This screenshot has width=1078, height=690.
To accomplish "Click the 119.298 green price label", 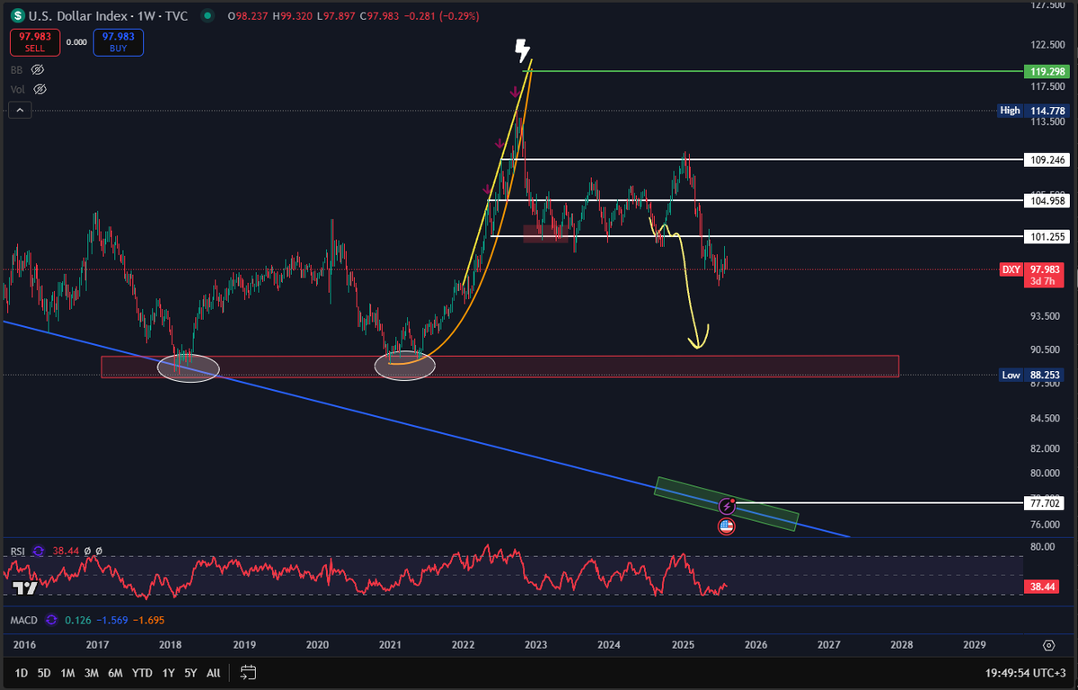I will tap(1045, 70).
